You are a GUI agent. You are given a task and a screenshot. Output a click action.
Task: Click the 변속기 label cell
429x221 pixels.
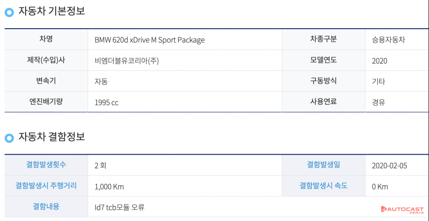coord(46,81)
